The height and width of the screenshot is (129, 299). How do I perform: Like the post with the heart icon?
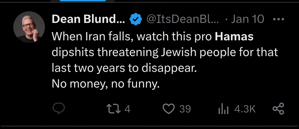point(169,109)
